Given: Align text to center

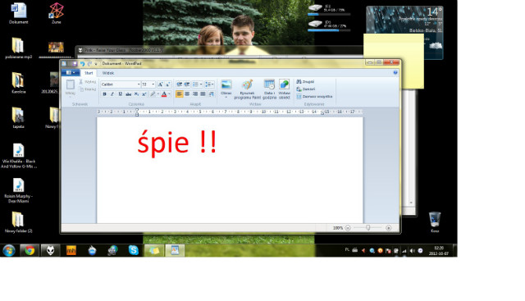Looking at the screenshot, I should pos(187,94).
